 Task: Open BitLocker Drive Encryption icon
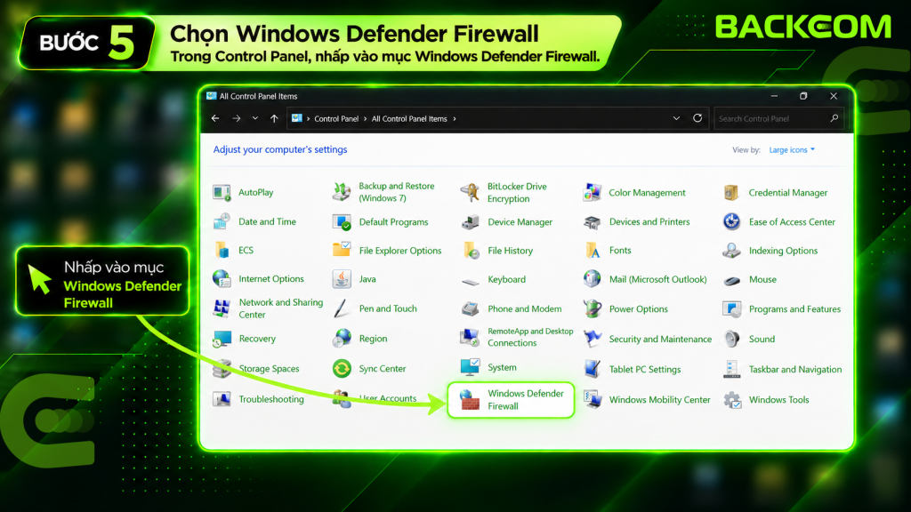pyautogui.click(x=470, y=192)
